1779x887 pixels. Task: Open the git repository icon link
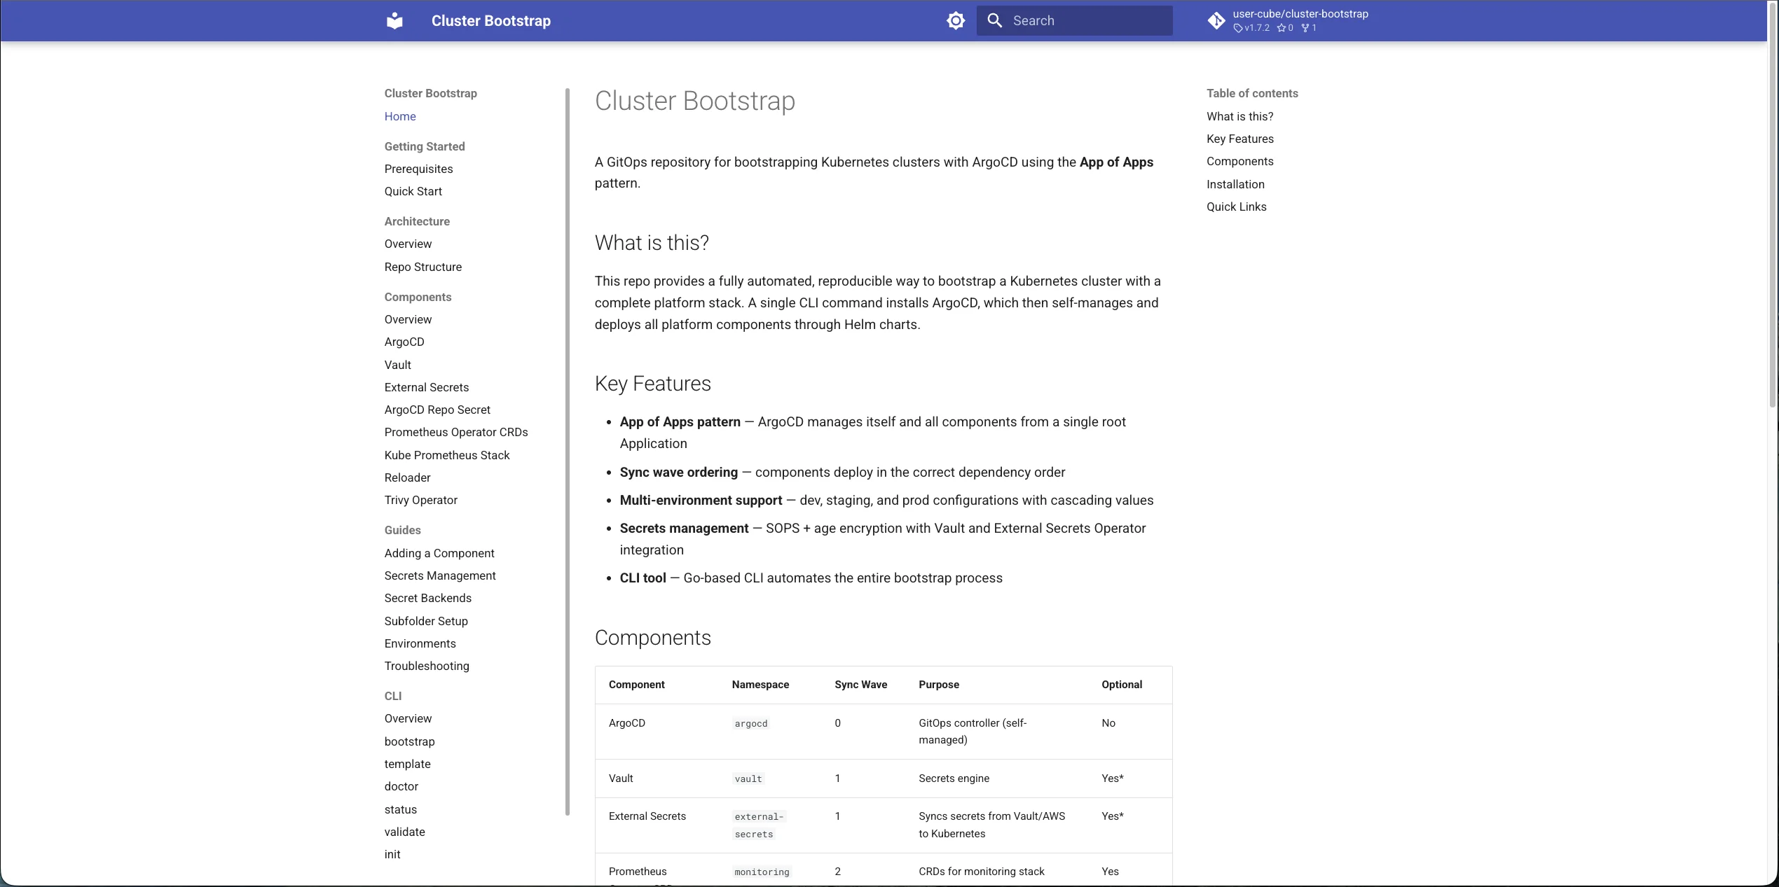coord(1216,21)
